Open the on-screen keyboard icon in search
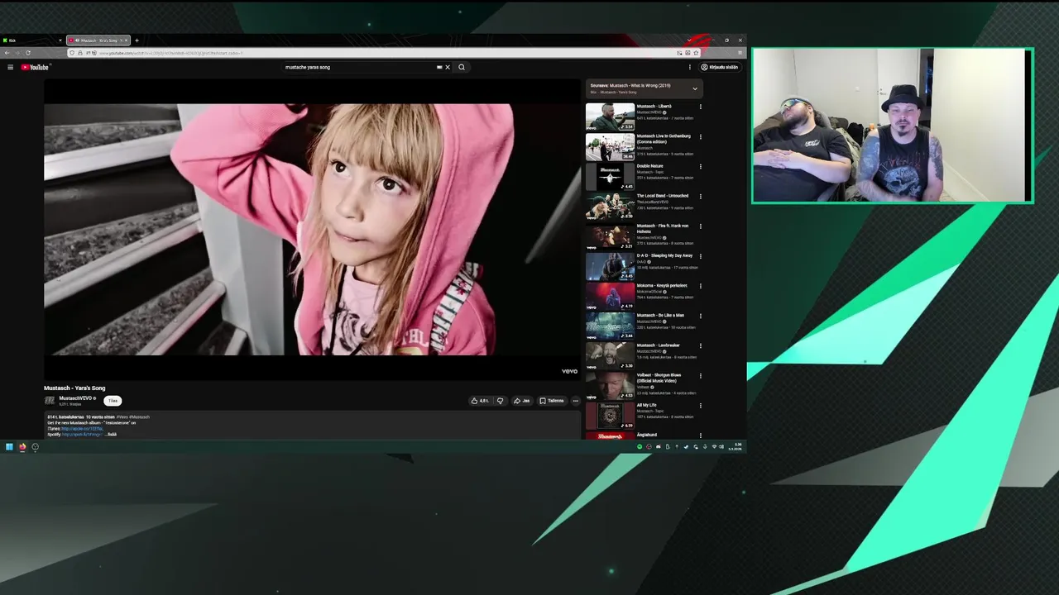 pyautogui.click(x=439, y=67)
